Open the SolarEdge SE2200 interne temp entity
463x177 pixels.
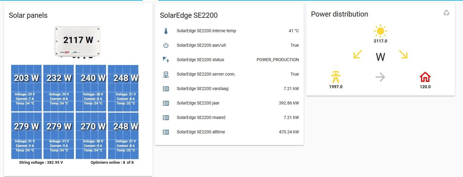206,31
